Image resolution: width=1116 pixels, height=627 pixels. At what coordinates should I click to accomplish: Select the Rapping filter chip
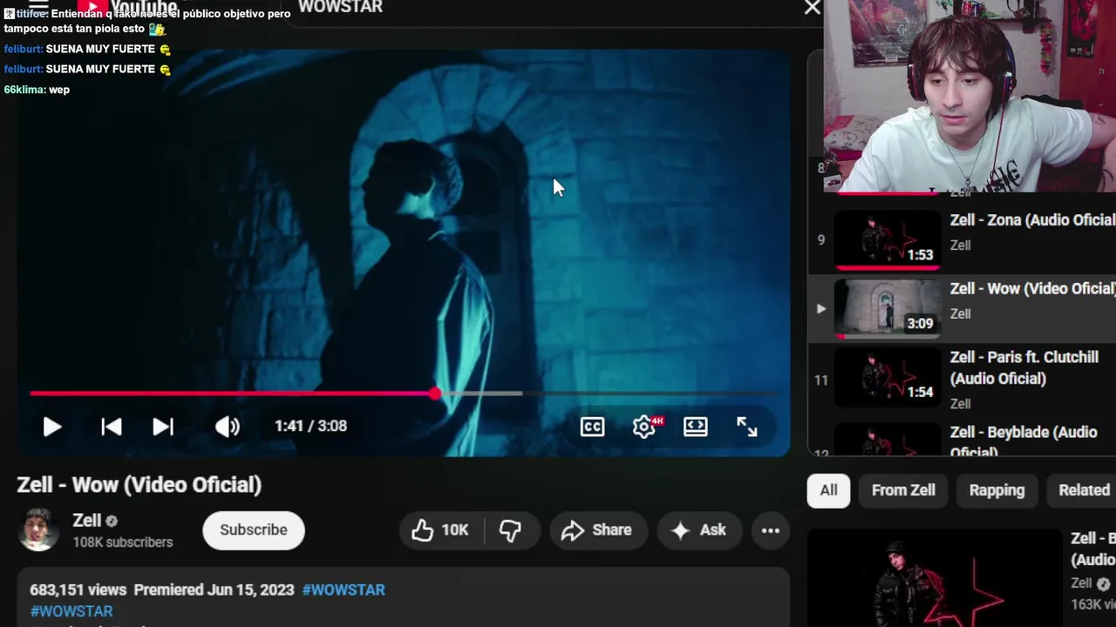(x=997, y=490)
